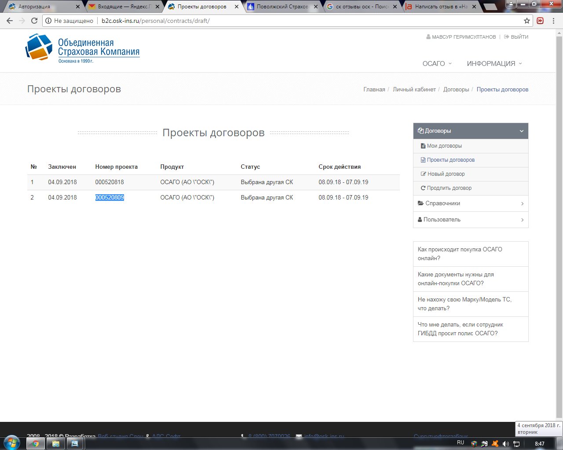563x450 pixels.
Task: Select Новый договор in the sidebar
Action: (446, 174)
